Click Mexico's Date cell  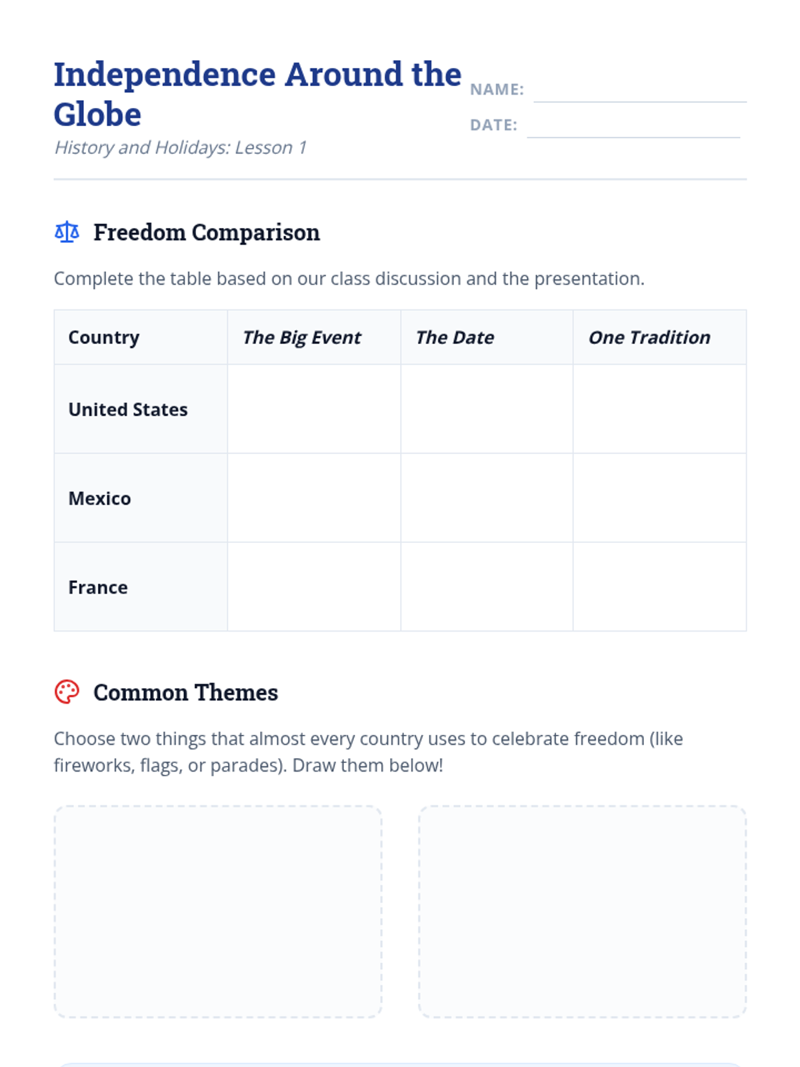[487, 498]
